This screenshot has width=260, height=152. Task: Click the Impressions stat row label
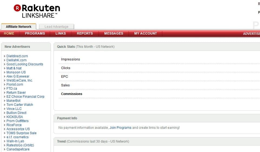point(70,59)
